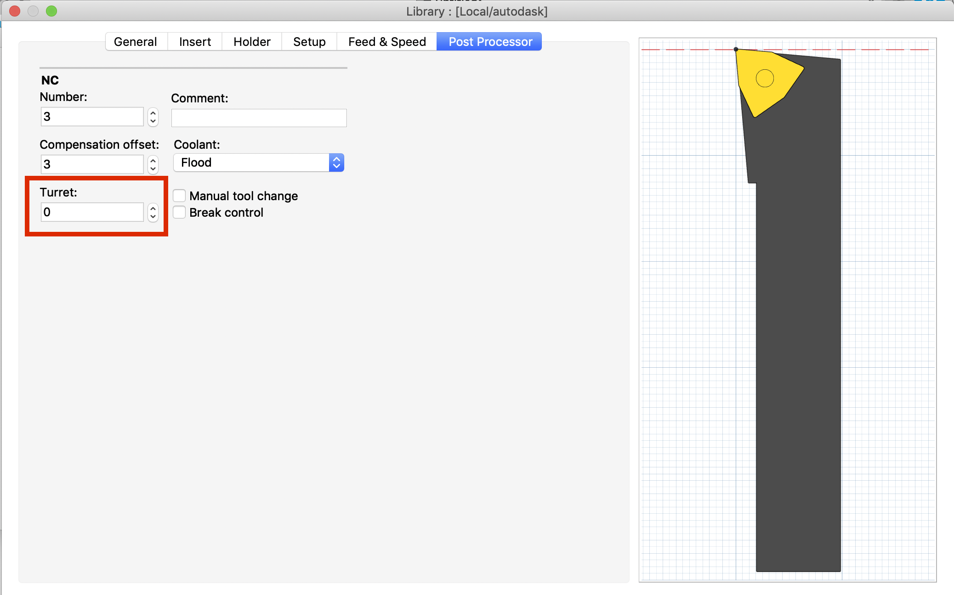Open the Setup tab

click(x=309, y=42)
